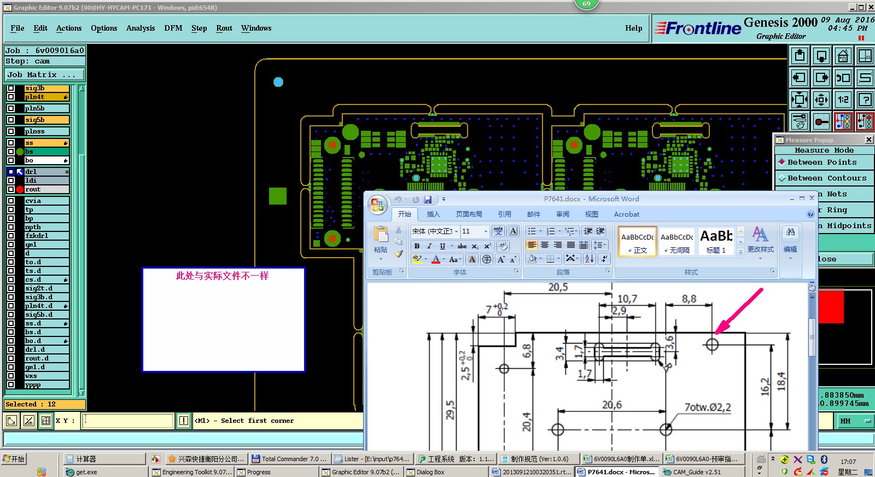Toggle the bs layer checkbox

click(11, 152)
